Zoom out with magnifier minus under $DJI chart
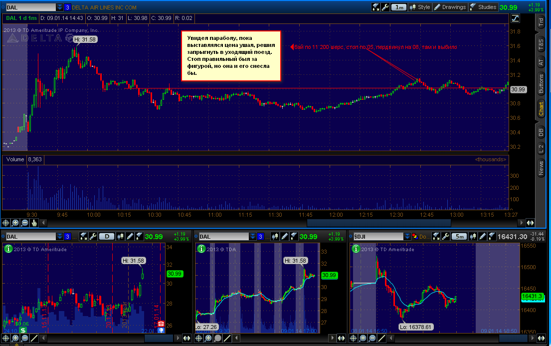The image size is (551, 346). tap(372, 338)
